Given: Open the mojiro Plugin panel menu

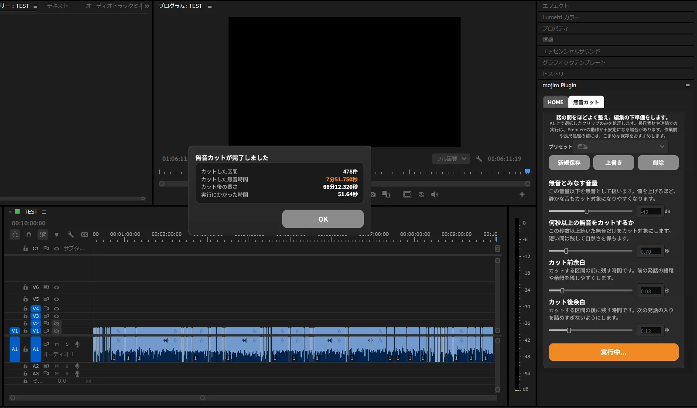Looking at the screenshot, I should pos(688,85).
